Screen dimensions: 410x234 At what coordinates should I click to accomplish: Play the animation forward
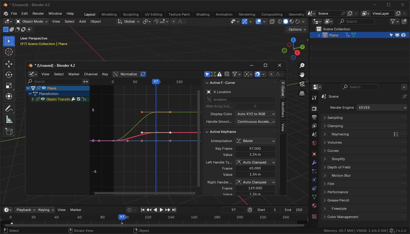pyautogui.click(x=161, y=210)
